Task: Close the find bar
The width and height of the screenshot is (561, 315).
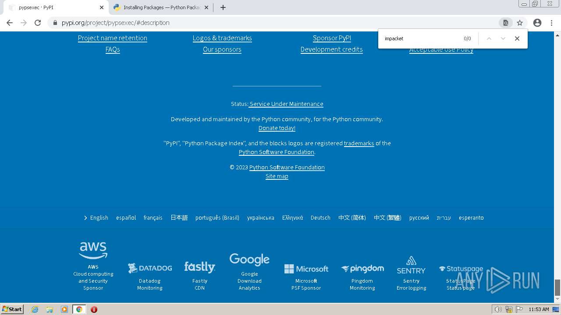Action: click(x=517, y=38)
